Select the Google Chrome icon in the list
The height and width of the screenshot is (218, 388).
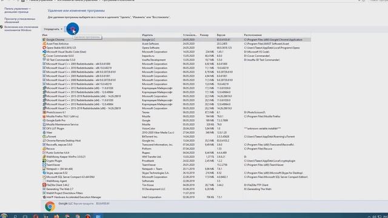[44, 39]
